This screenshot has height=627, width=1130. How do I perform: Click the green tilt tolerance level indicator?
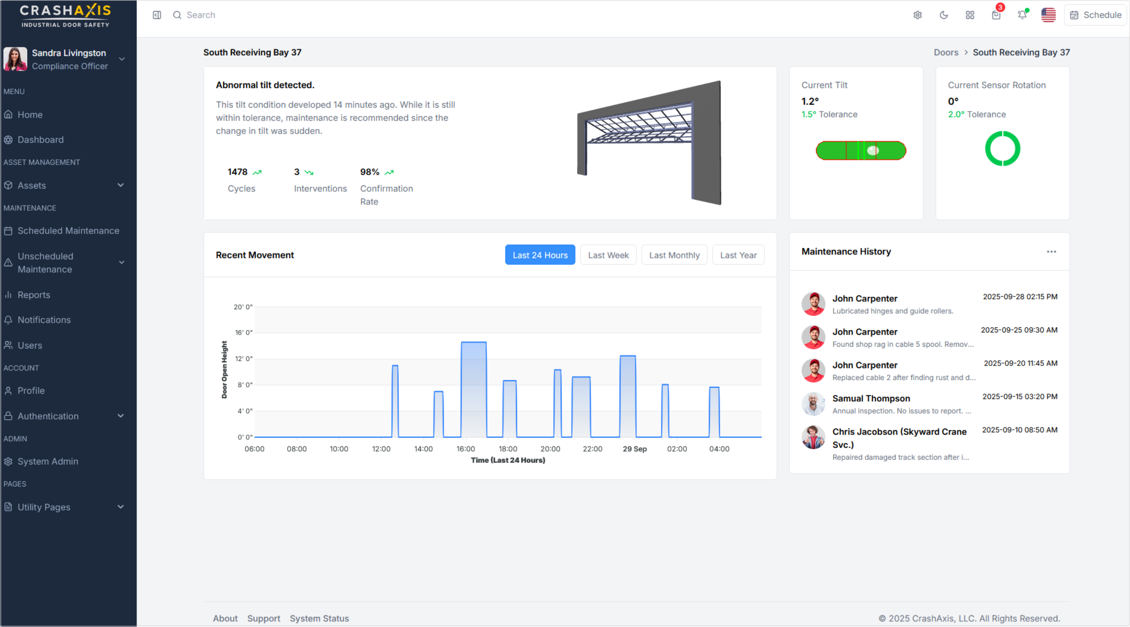pyautogui.click(x=860, y=151)
